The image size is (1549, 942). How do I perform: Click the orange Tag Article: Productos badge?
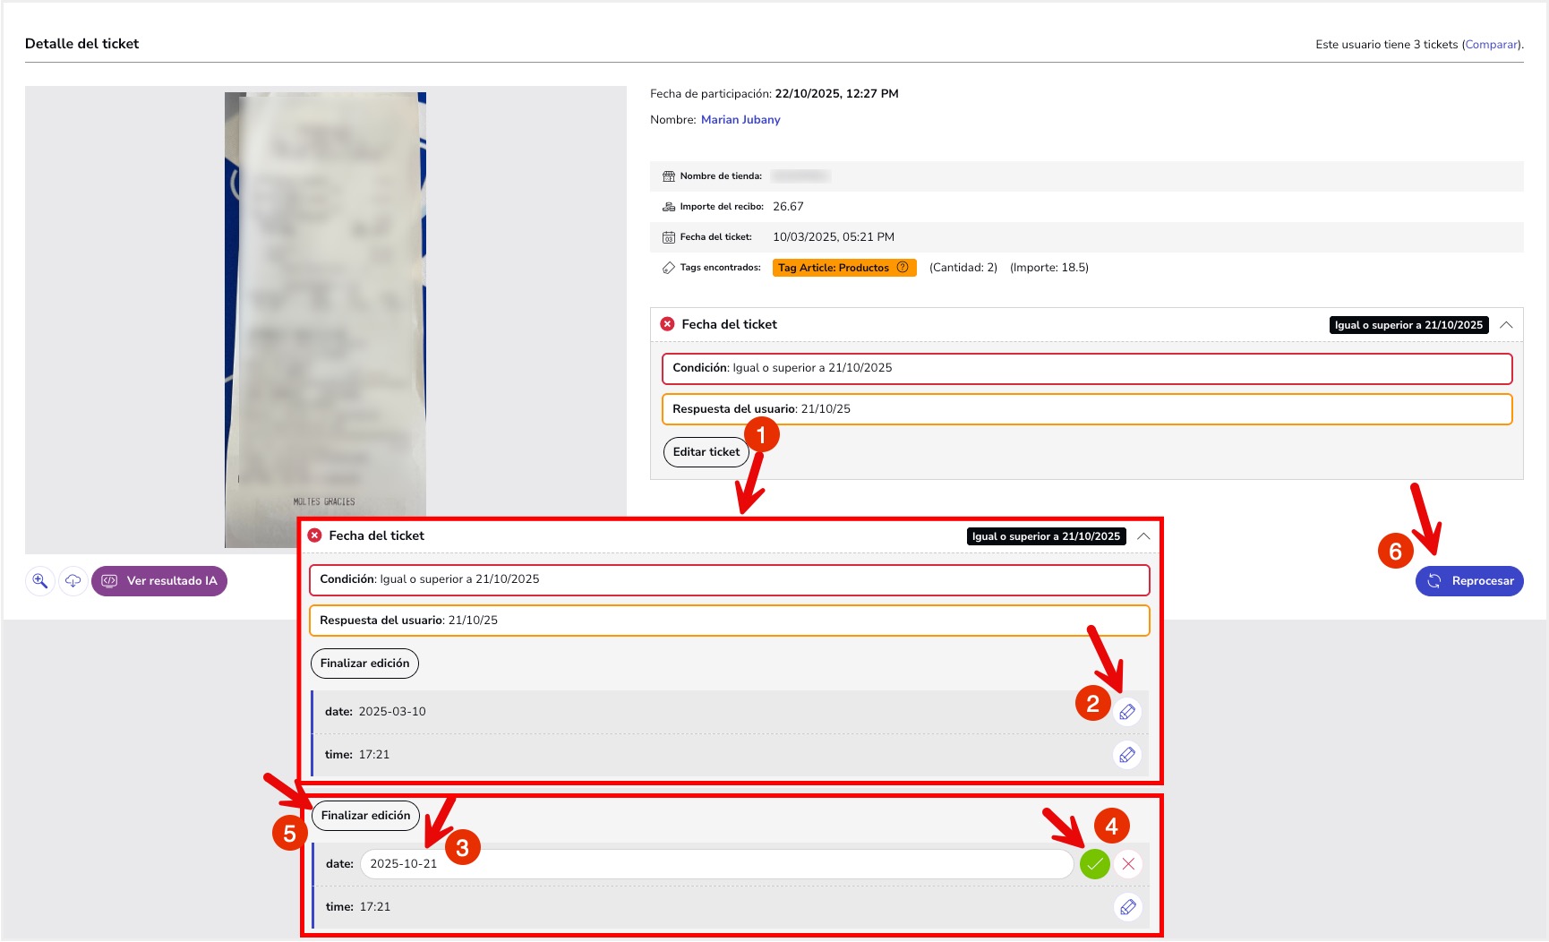pos(834,268)
